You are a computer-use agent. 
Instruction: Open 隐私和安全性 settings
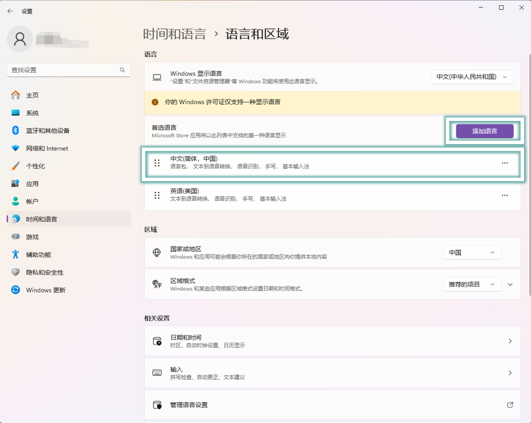(69, 272)
